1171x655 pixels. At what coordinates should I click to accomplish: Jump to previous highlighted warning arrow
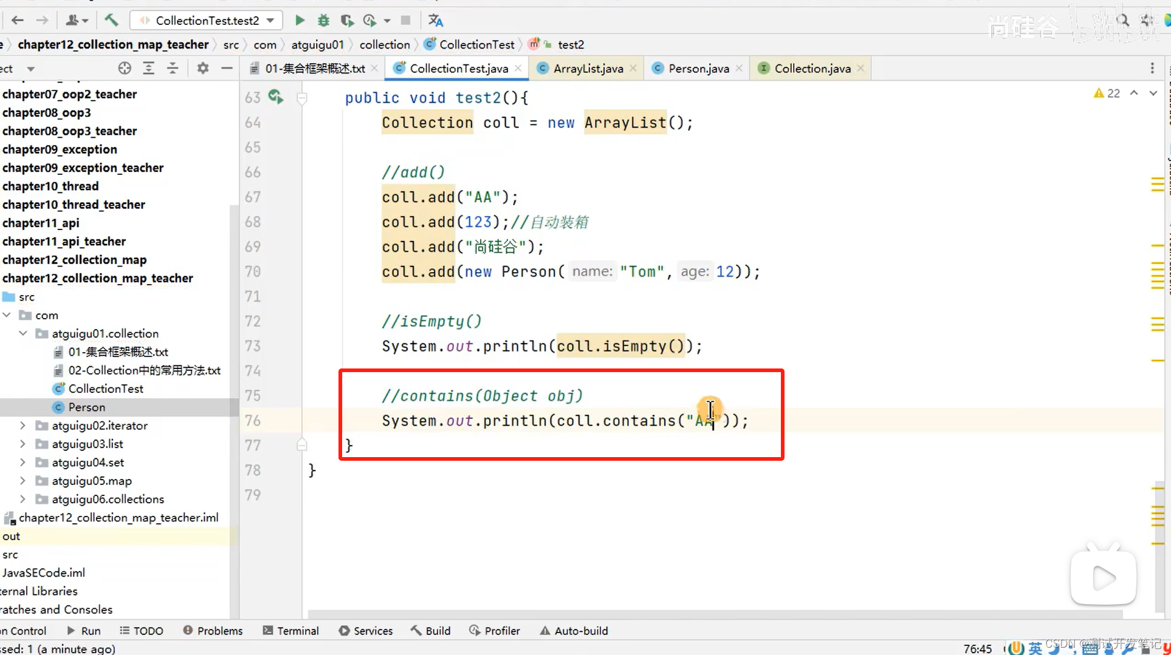pos(1134,93)
